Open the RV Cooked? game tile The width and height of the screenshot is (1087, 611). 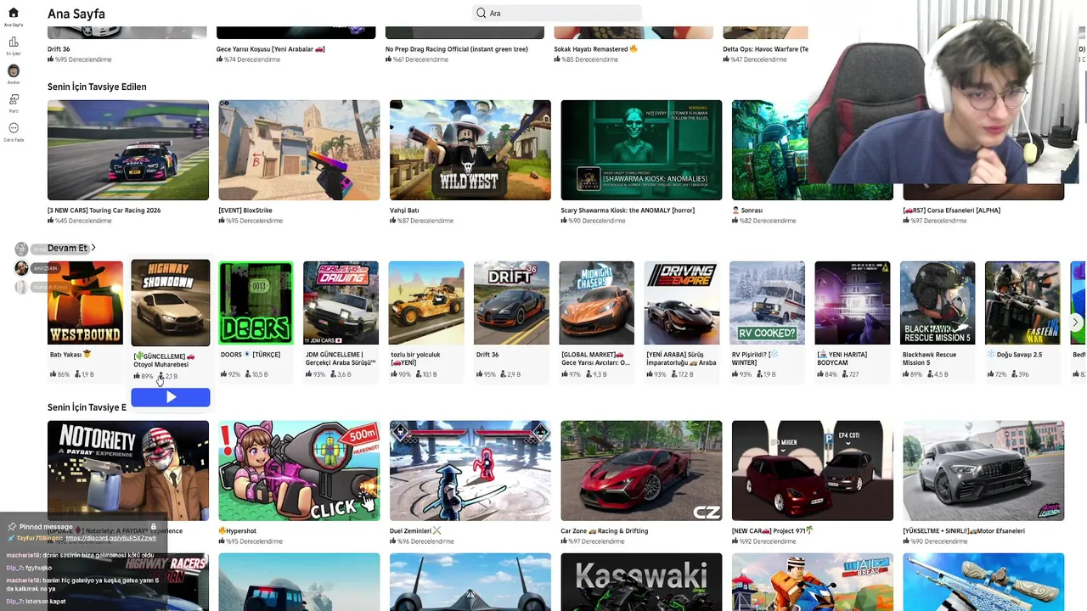tap(767, 303)
